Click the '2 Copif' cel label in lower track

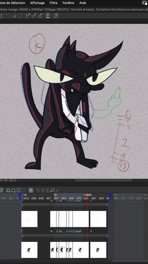coord(77,231)
